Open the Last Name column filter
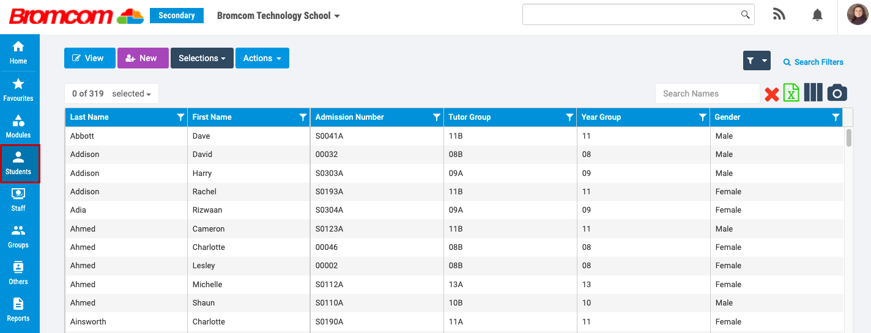The width and height of the screenshot is (871, 333). (x=180, y=117)
